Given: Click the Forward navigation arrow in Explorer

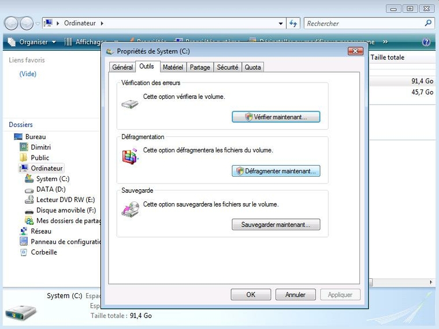Looking at the screenshot, I should [27, 23].
